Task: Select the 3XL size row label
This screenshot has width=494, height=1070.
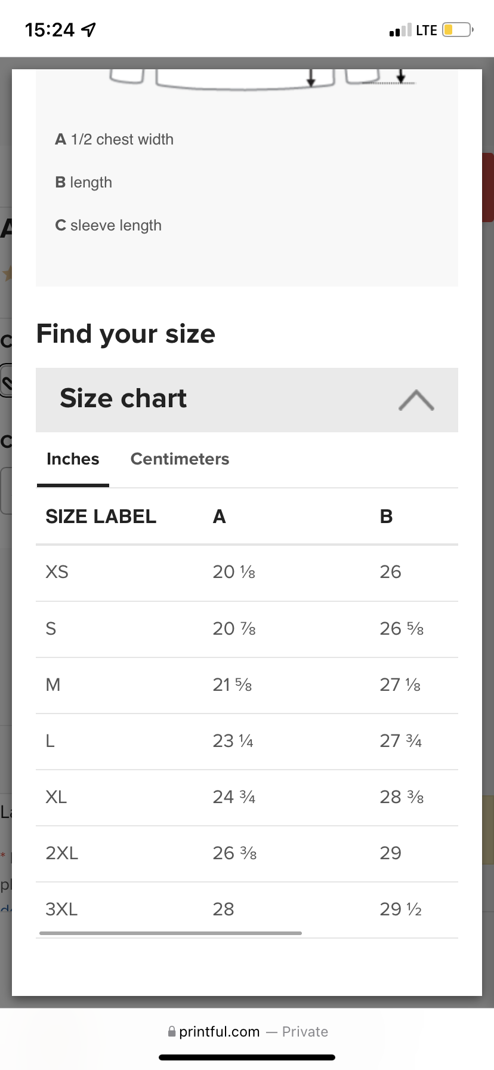Action: click(x=61, y=909)
